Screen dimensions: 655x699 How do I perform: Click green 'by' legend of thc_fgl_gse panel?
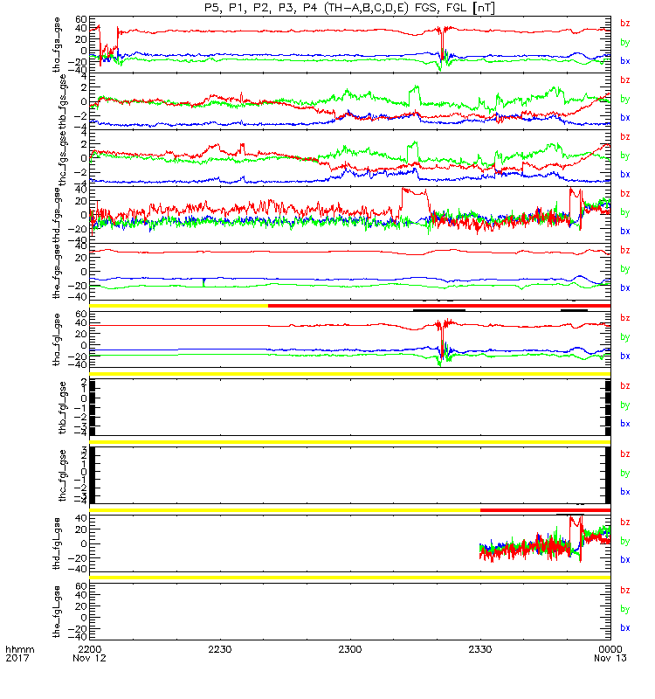coord(625,473)
